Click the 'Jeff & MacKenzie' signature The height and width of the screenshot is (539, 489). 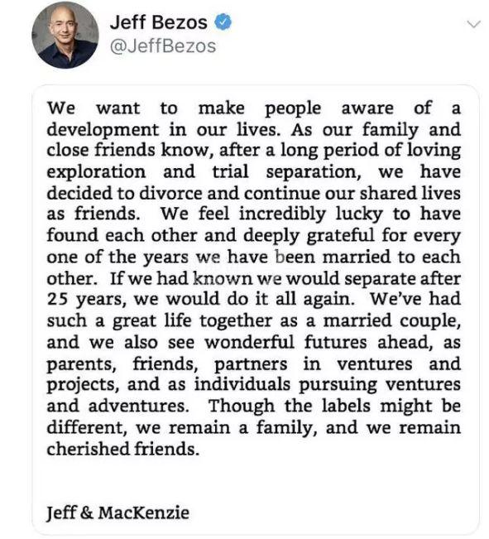click(x=117, y=513)
